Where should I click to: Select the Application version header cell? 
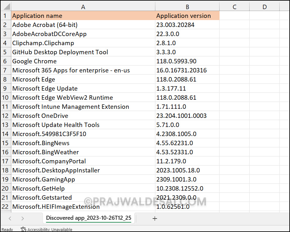[187, 16]
